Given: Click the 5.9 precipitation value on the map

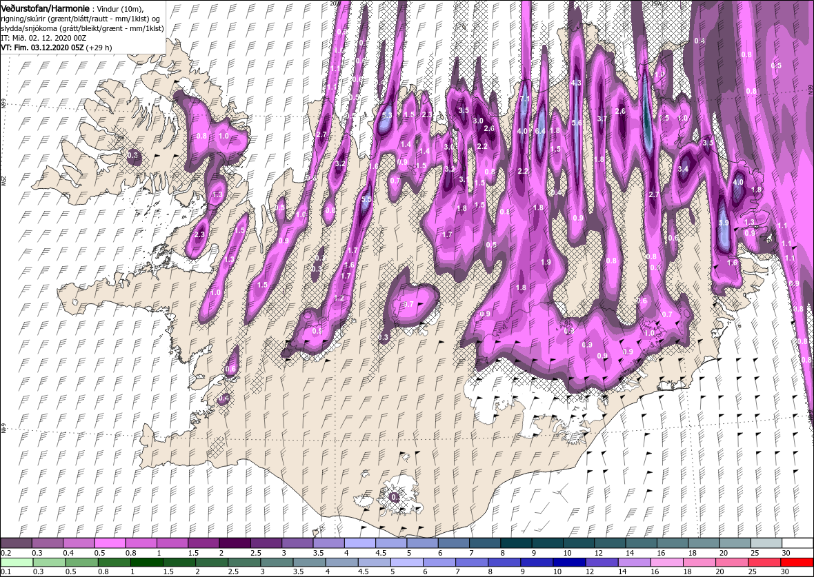Looking at the screenshot, I should coord(724,223).
